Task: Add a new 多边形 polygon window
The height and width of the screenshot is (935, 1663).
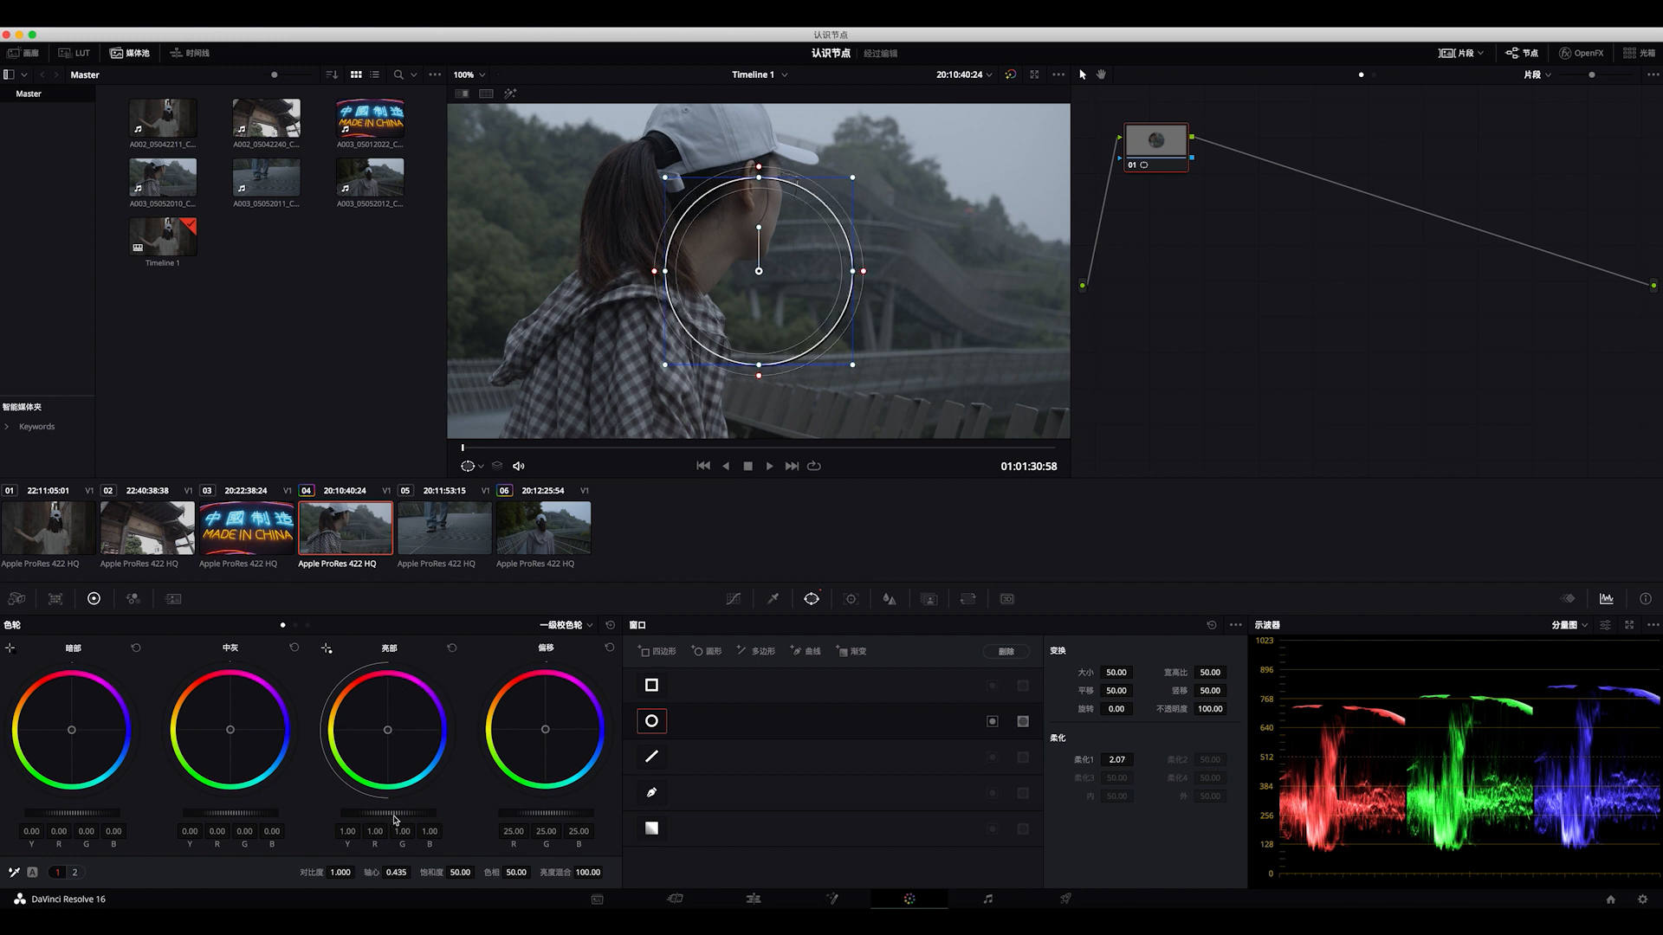Action: (x=756, y=651)
